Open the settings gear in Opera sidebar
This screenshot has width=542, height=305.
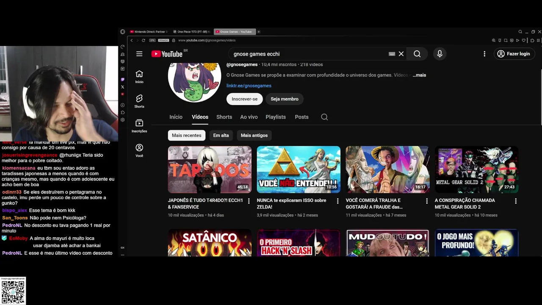coord(123,120)
